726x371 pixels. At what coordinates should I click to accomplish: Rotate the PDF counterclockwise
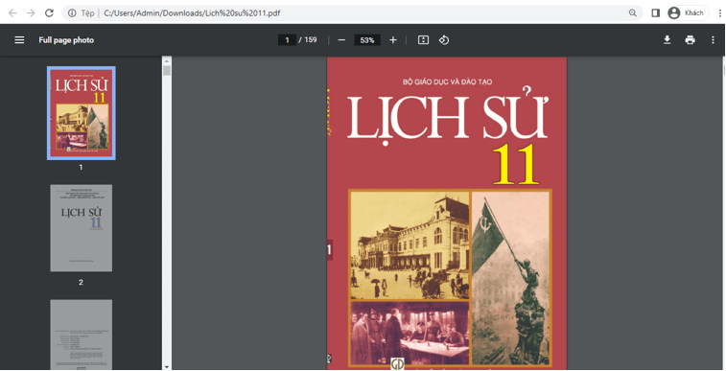click(444, 40)
